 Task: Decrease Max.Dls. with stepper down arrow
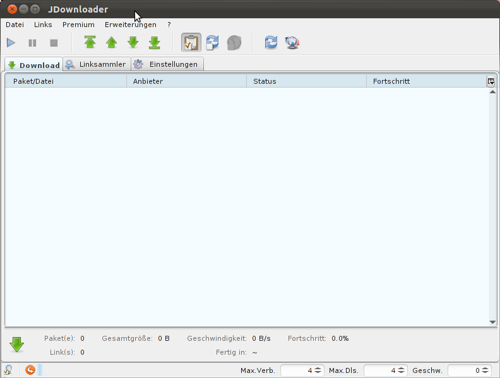pos(402,372)
